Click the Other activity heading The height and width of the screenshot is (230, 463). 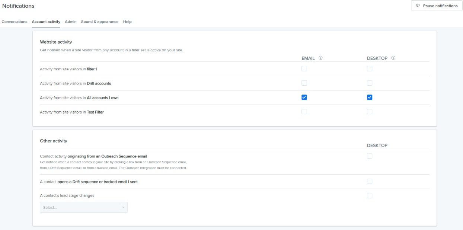click(x=54, y=141)
